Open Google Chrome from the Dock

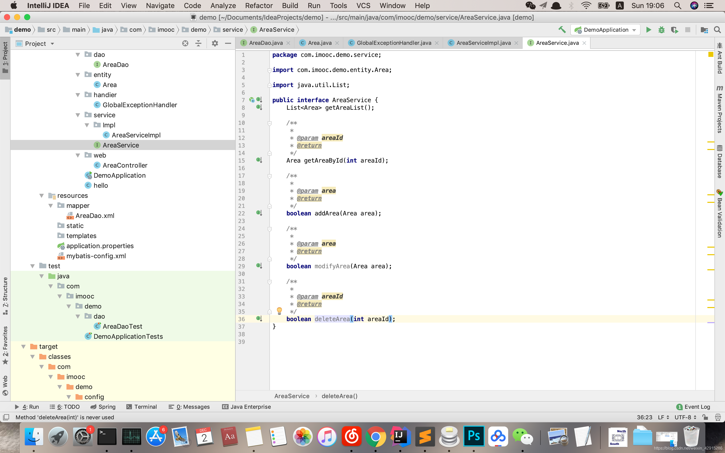pyautogui.click(x=376, y=437)
